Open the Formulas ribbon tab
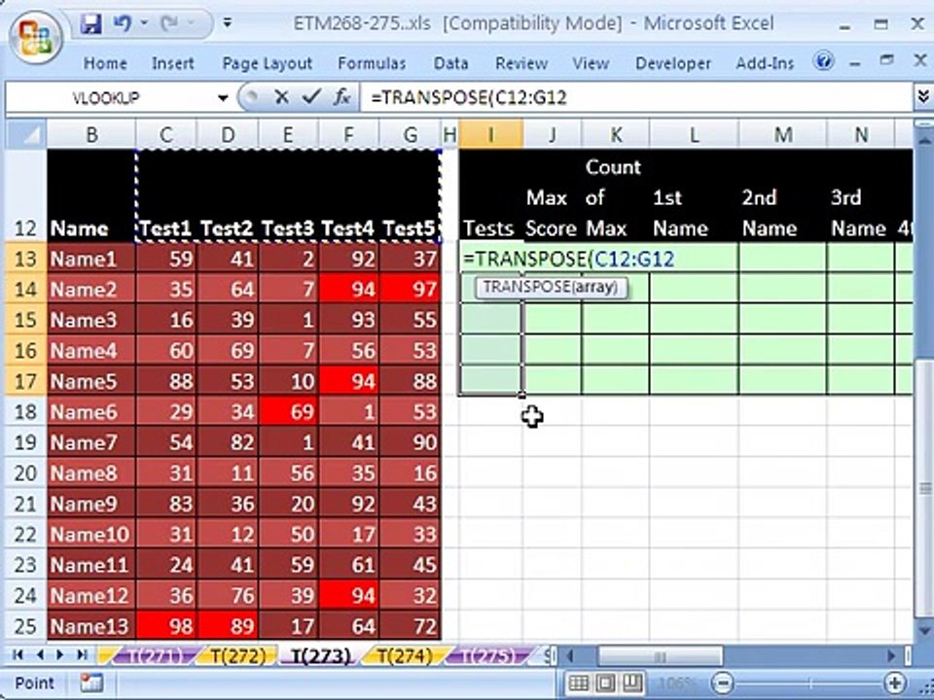 click(372, 63)
